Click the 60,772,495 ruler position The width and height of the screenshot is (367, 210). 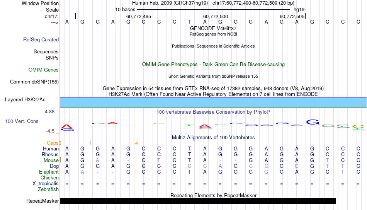(139, 16)
